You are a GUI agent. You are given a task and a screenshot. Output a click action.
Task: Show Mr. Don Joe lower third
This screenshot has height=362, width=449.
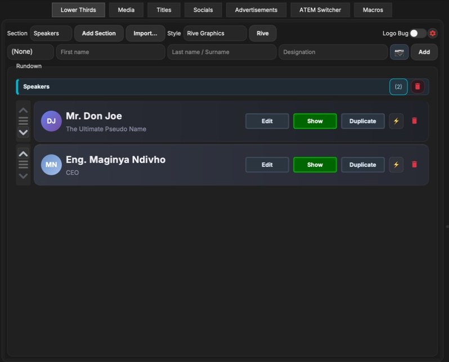click(x=315, y=121)
